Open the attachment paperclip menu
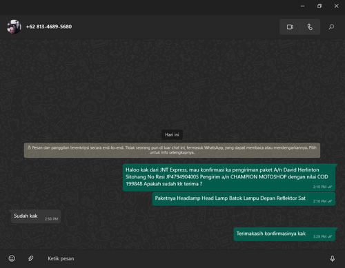The width and height of the screenshot is (345, 268). click(30, 258)
